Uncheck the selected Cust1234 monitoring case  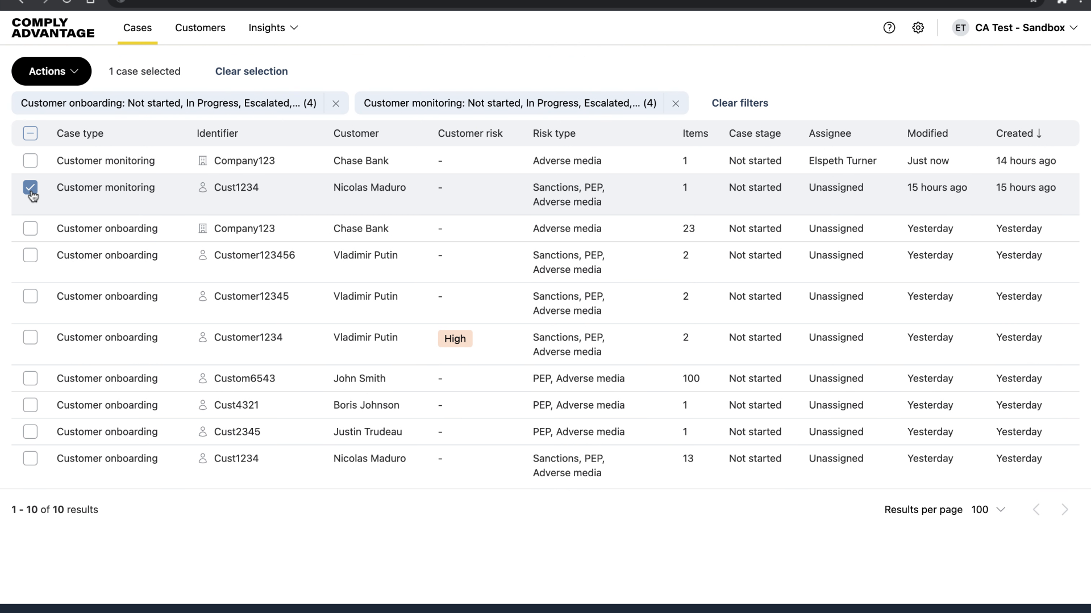[x=30, y=187]
